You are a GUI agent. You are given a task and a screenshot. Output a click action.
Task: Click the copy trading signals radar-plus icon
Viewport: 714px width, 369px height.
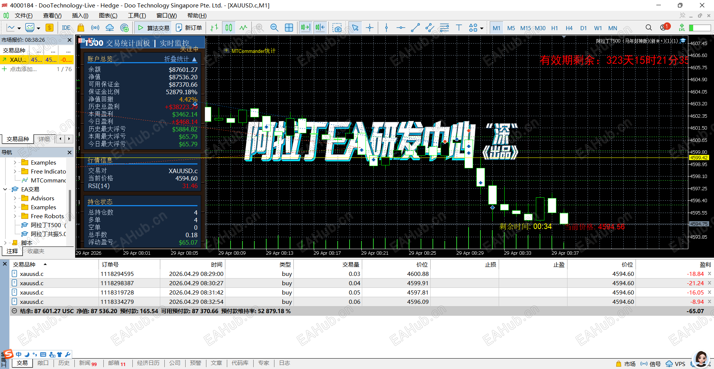point(125,28)
